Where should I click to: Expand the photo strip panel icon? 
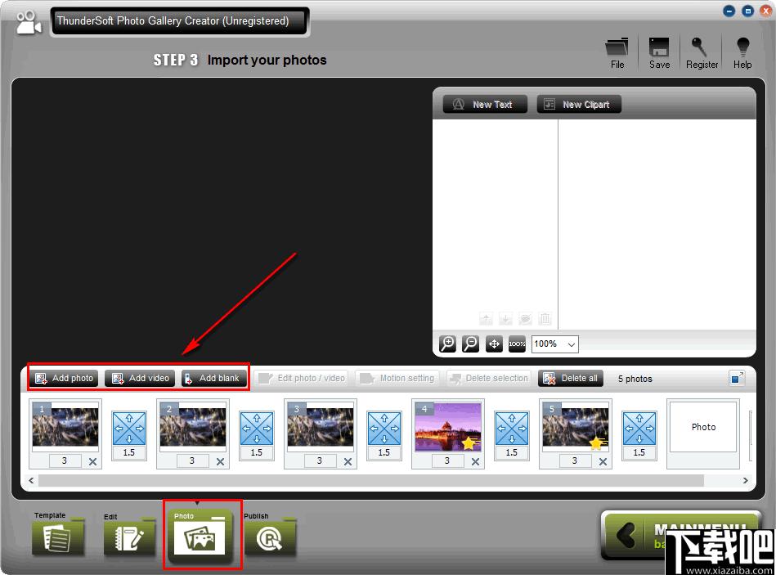[737, 378]
